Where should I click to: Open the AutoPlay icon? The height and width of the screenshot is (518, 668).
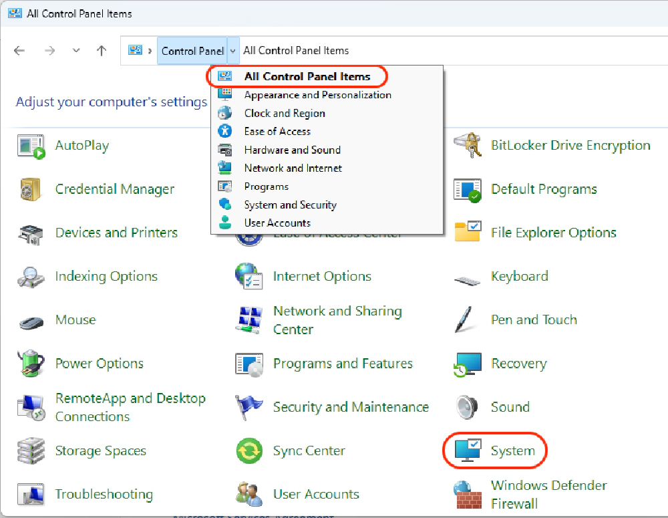(x=31, y=146)
